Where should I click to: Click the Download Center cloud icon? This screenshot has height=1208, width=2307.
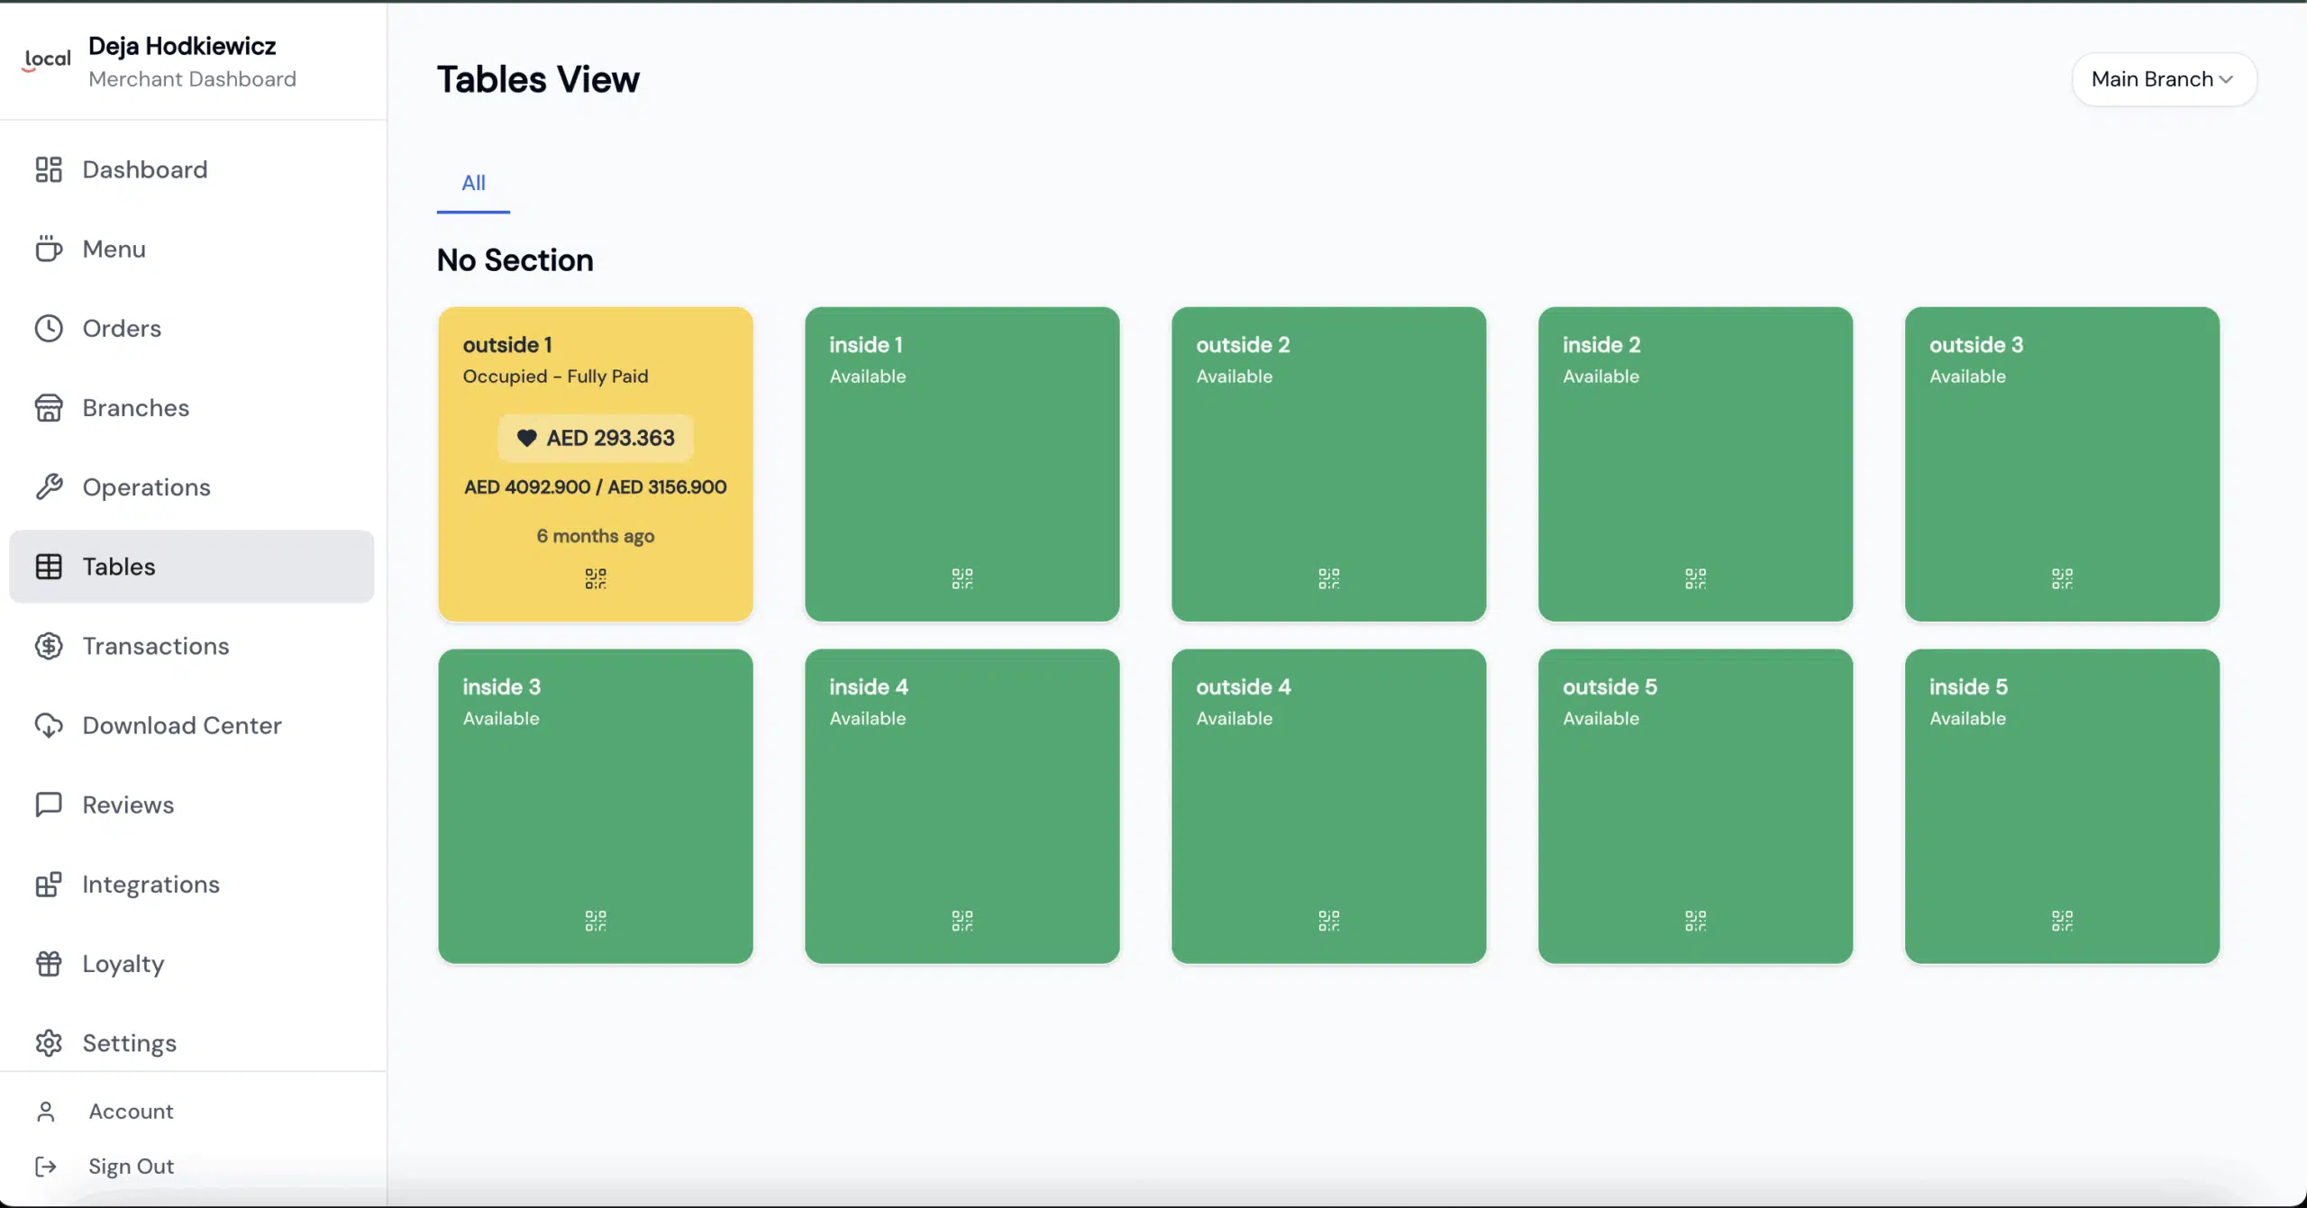49,725
